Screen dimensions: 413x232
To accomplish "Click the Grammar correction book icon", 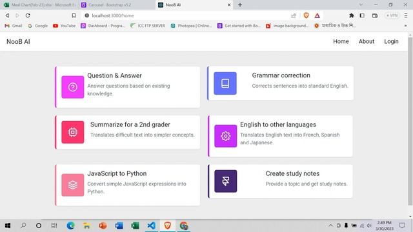I will [x=225, y=83].
